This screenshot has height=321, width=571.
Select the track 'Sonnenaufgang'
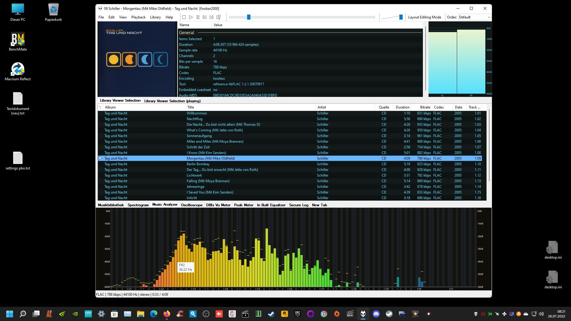290,136
